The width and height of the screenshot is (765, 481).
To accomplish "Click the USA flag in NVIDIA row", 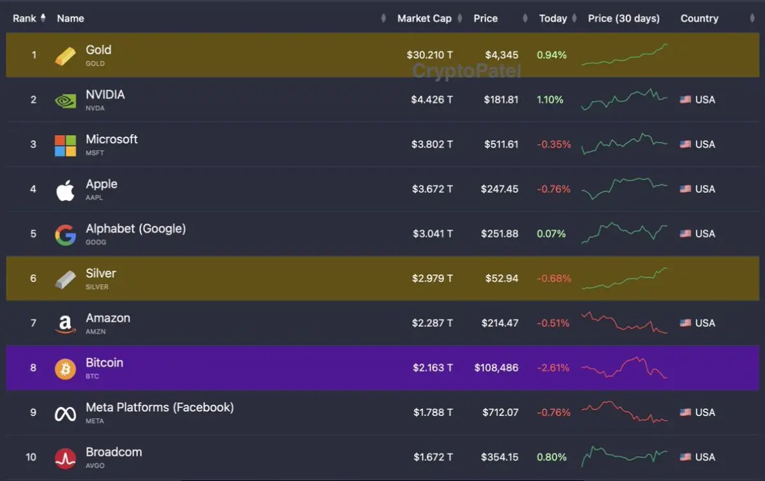I will 685,100.
